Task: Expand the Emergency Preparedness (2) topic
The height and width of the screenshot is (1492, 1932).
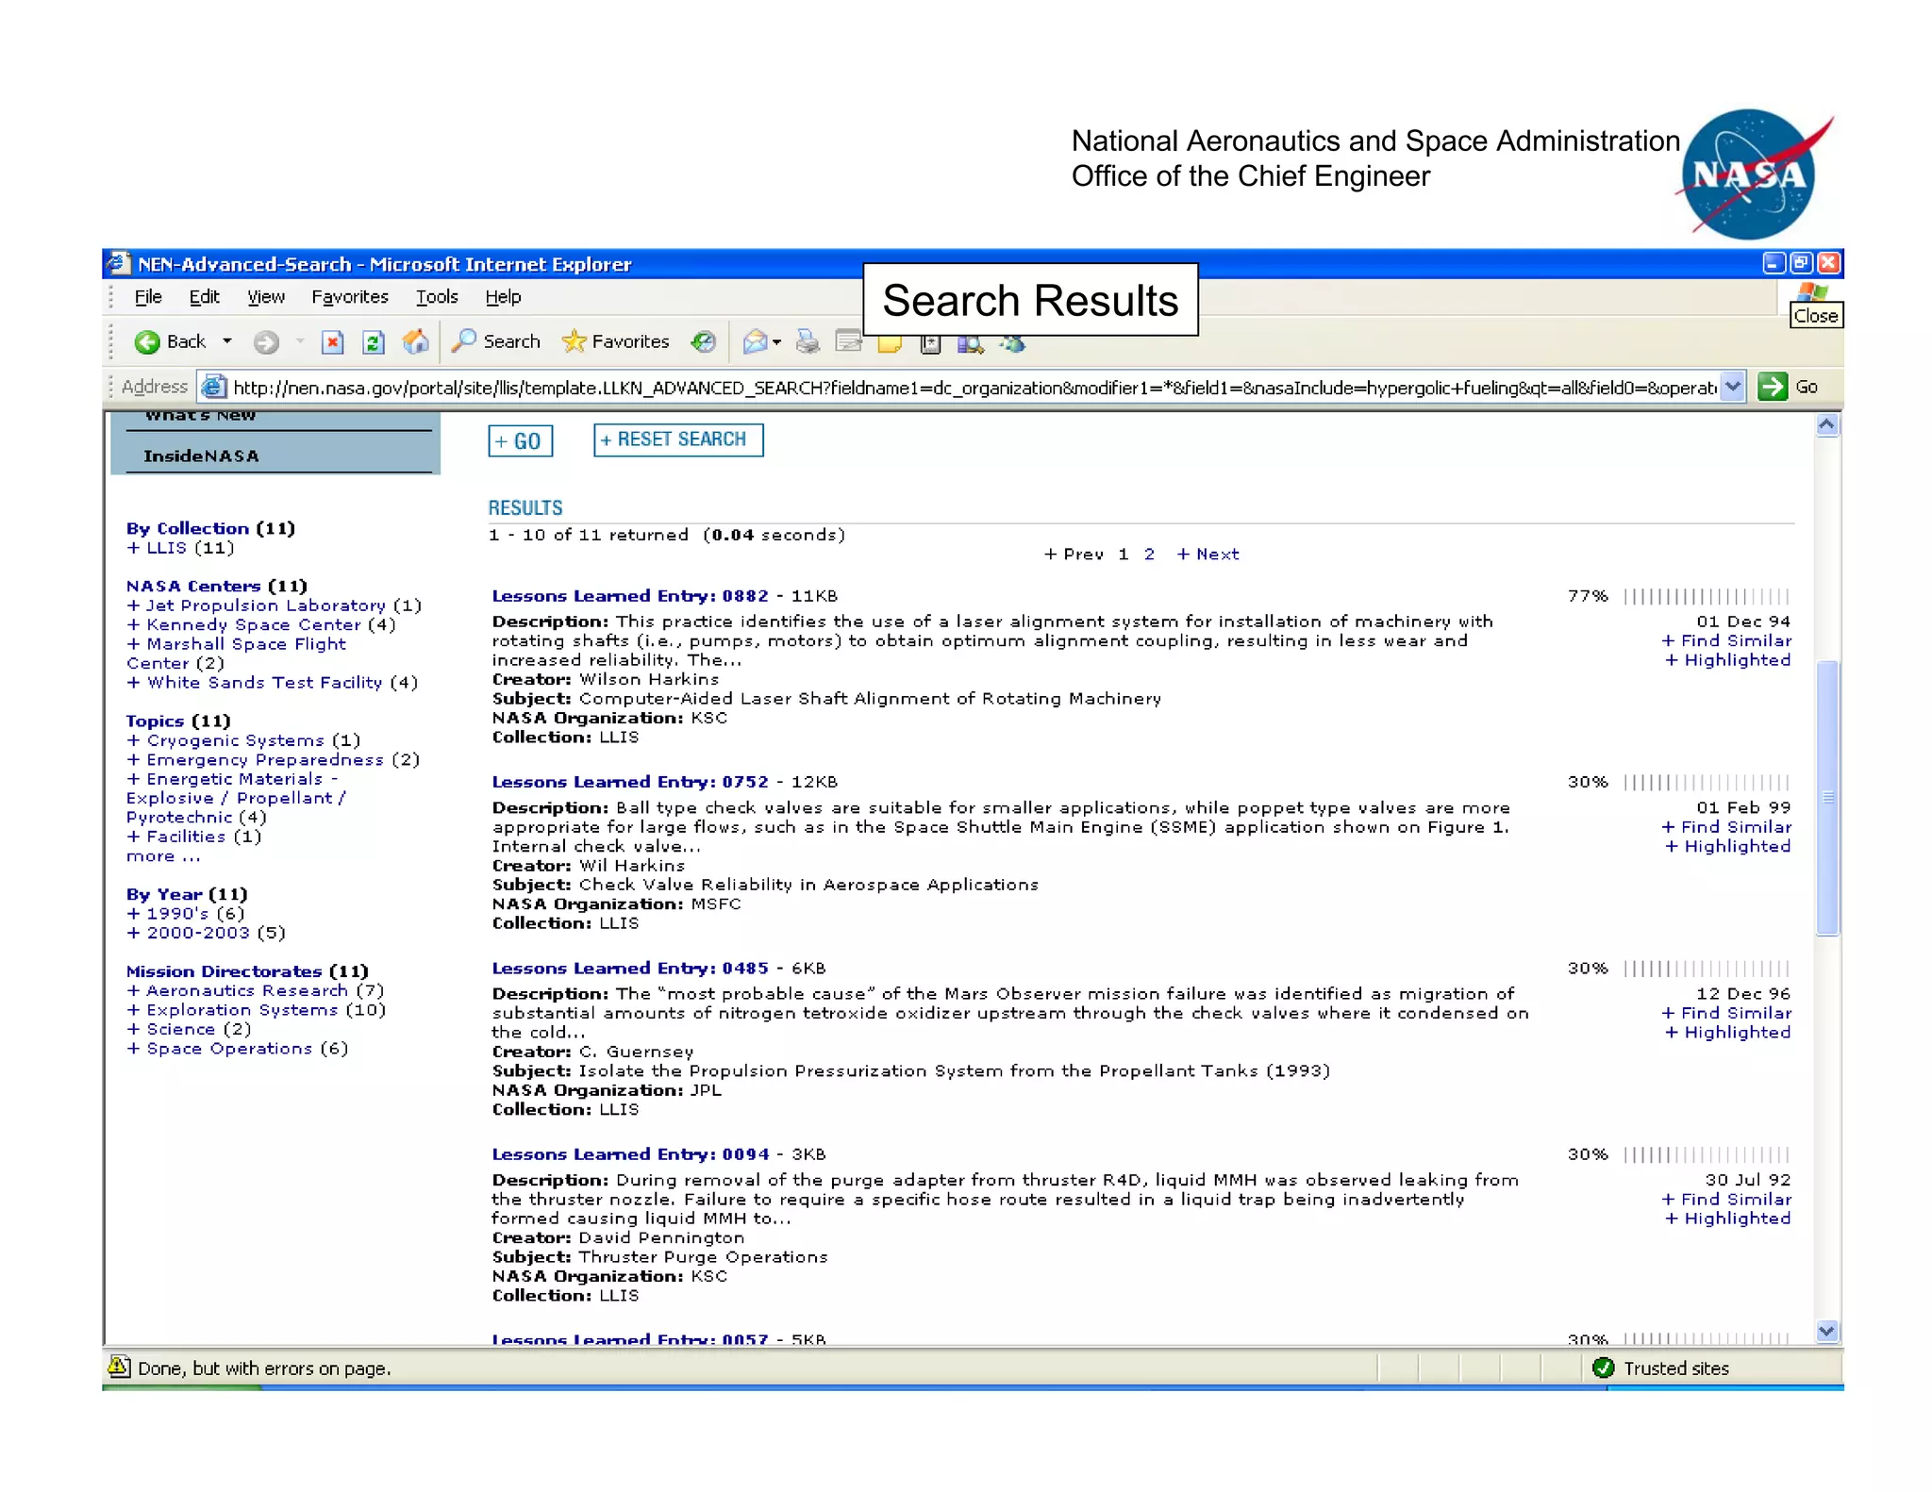Action: tap(273, 759)
